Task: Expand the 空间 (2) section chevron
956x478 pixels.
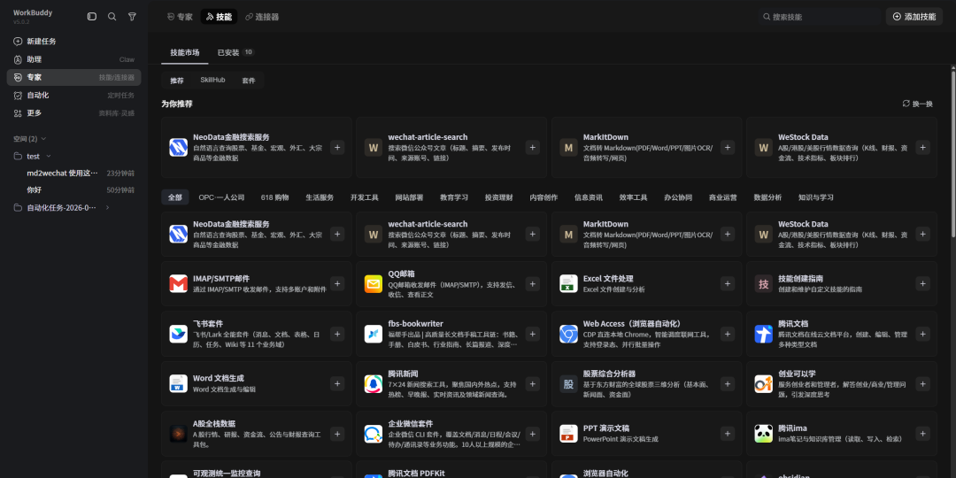Action: 43,139
